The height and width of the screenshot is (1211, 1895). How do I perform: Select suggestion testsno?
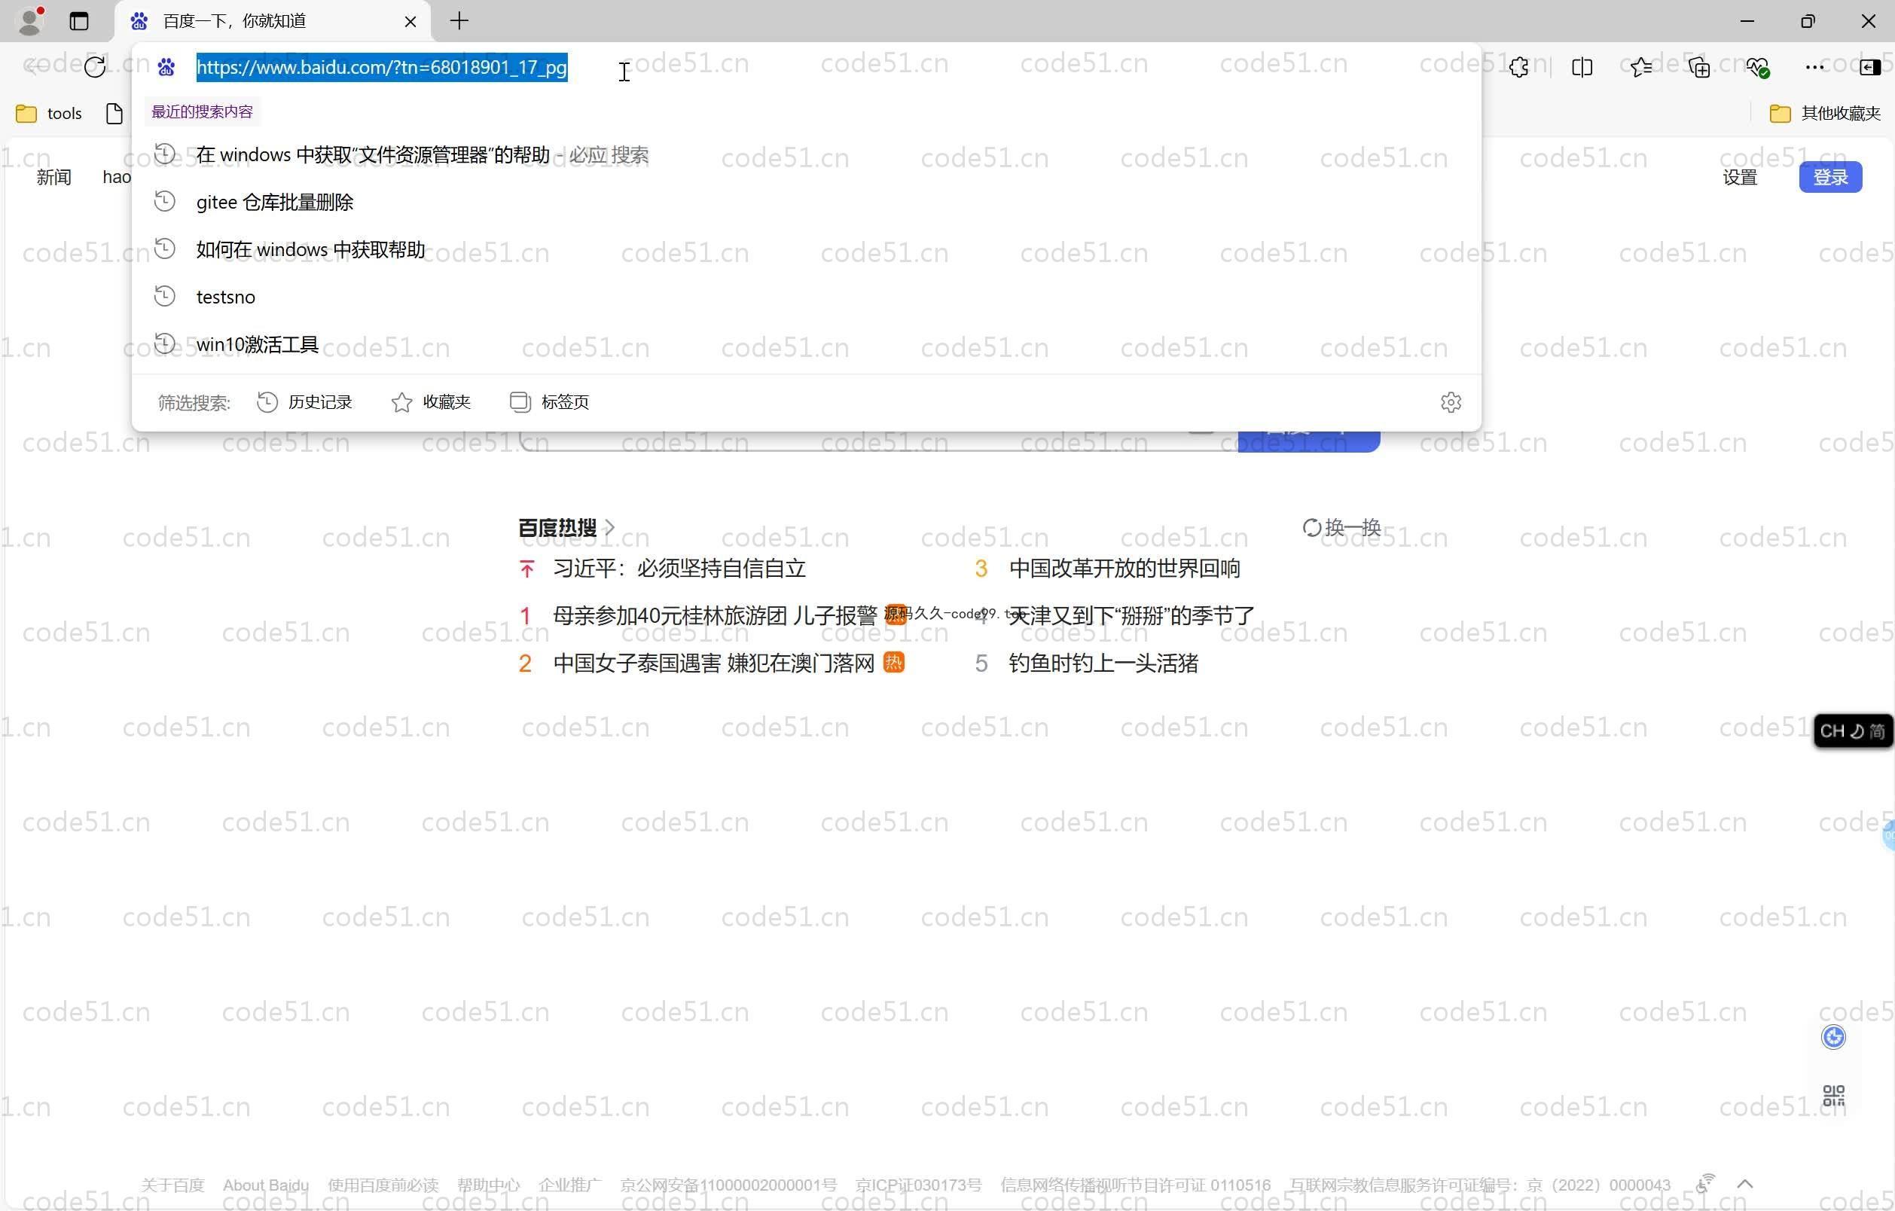[806, 297]
